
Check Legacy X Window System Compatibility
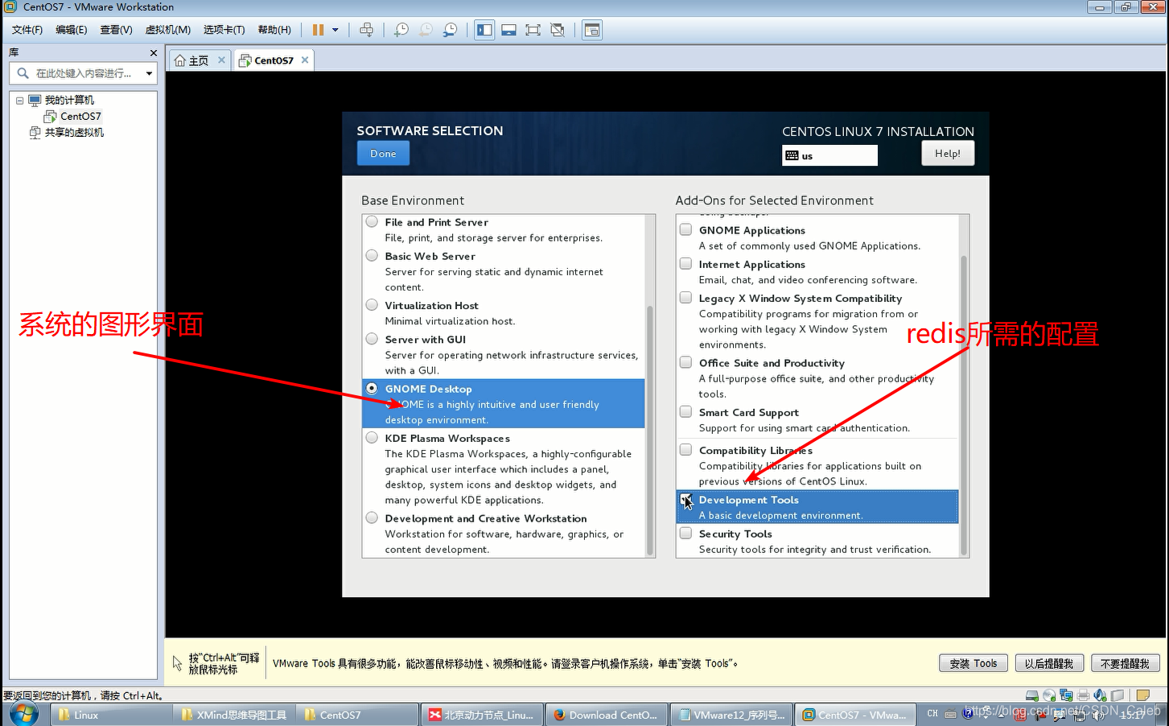coord(685,298)
